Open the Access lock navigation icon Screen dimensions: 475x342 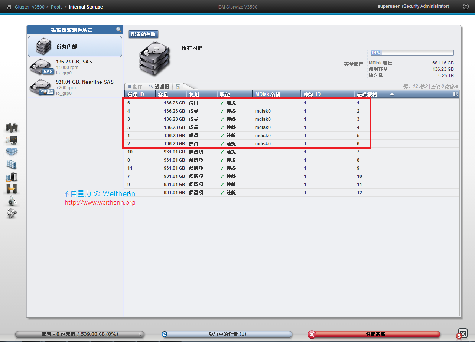click(x=11, y=201)
